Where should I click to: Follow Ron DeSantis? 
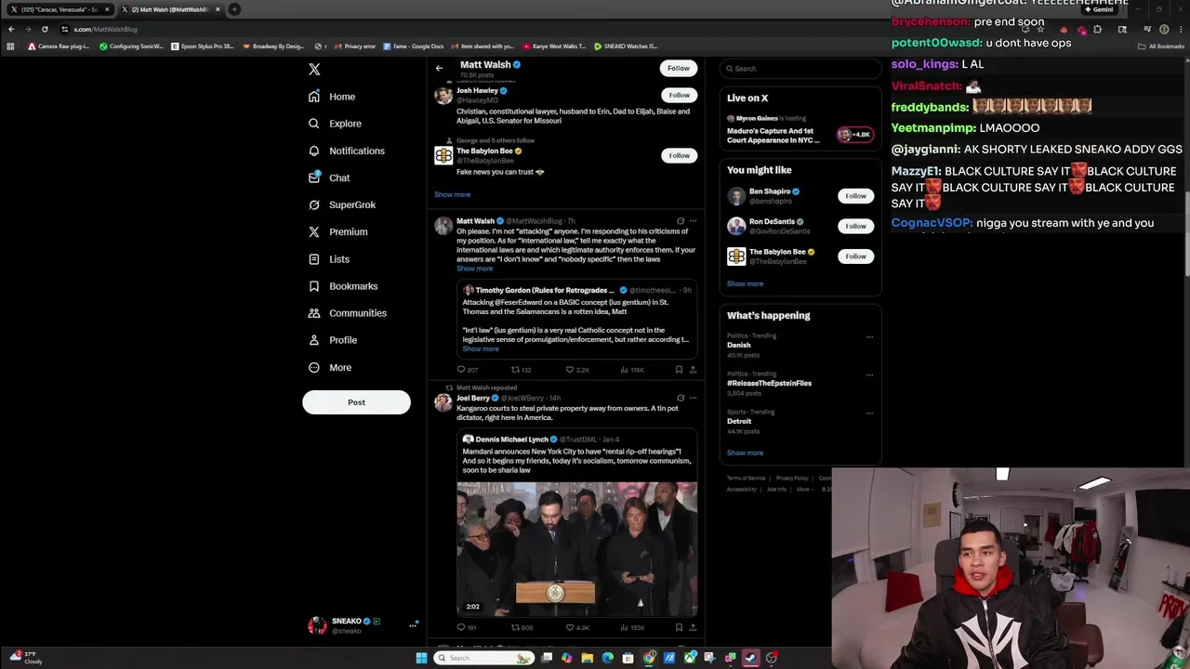[855, 226]
